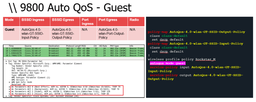Click the Guest mode table cell
The height and width of the screenshot is (102, 256).
[10, 29]
